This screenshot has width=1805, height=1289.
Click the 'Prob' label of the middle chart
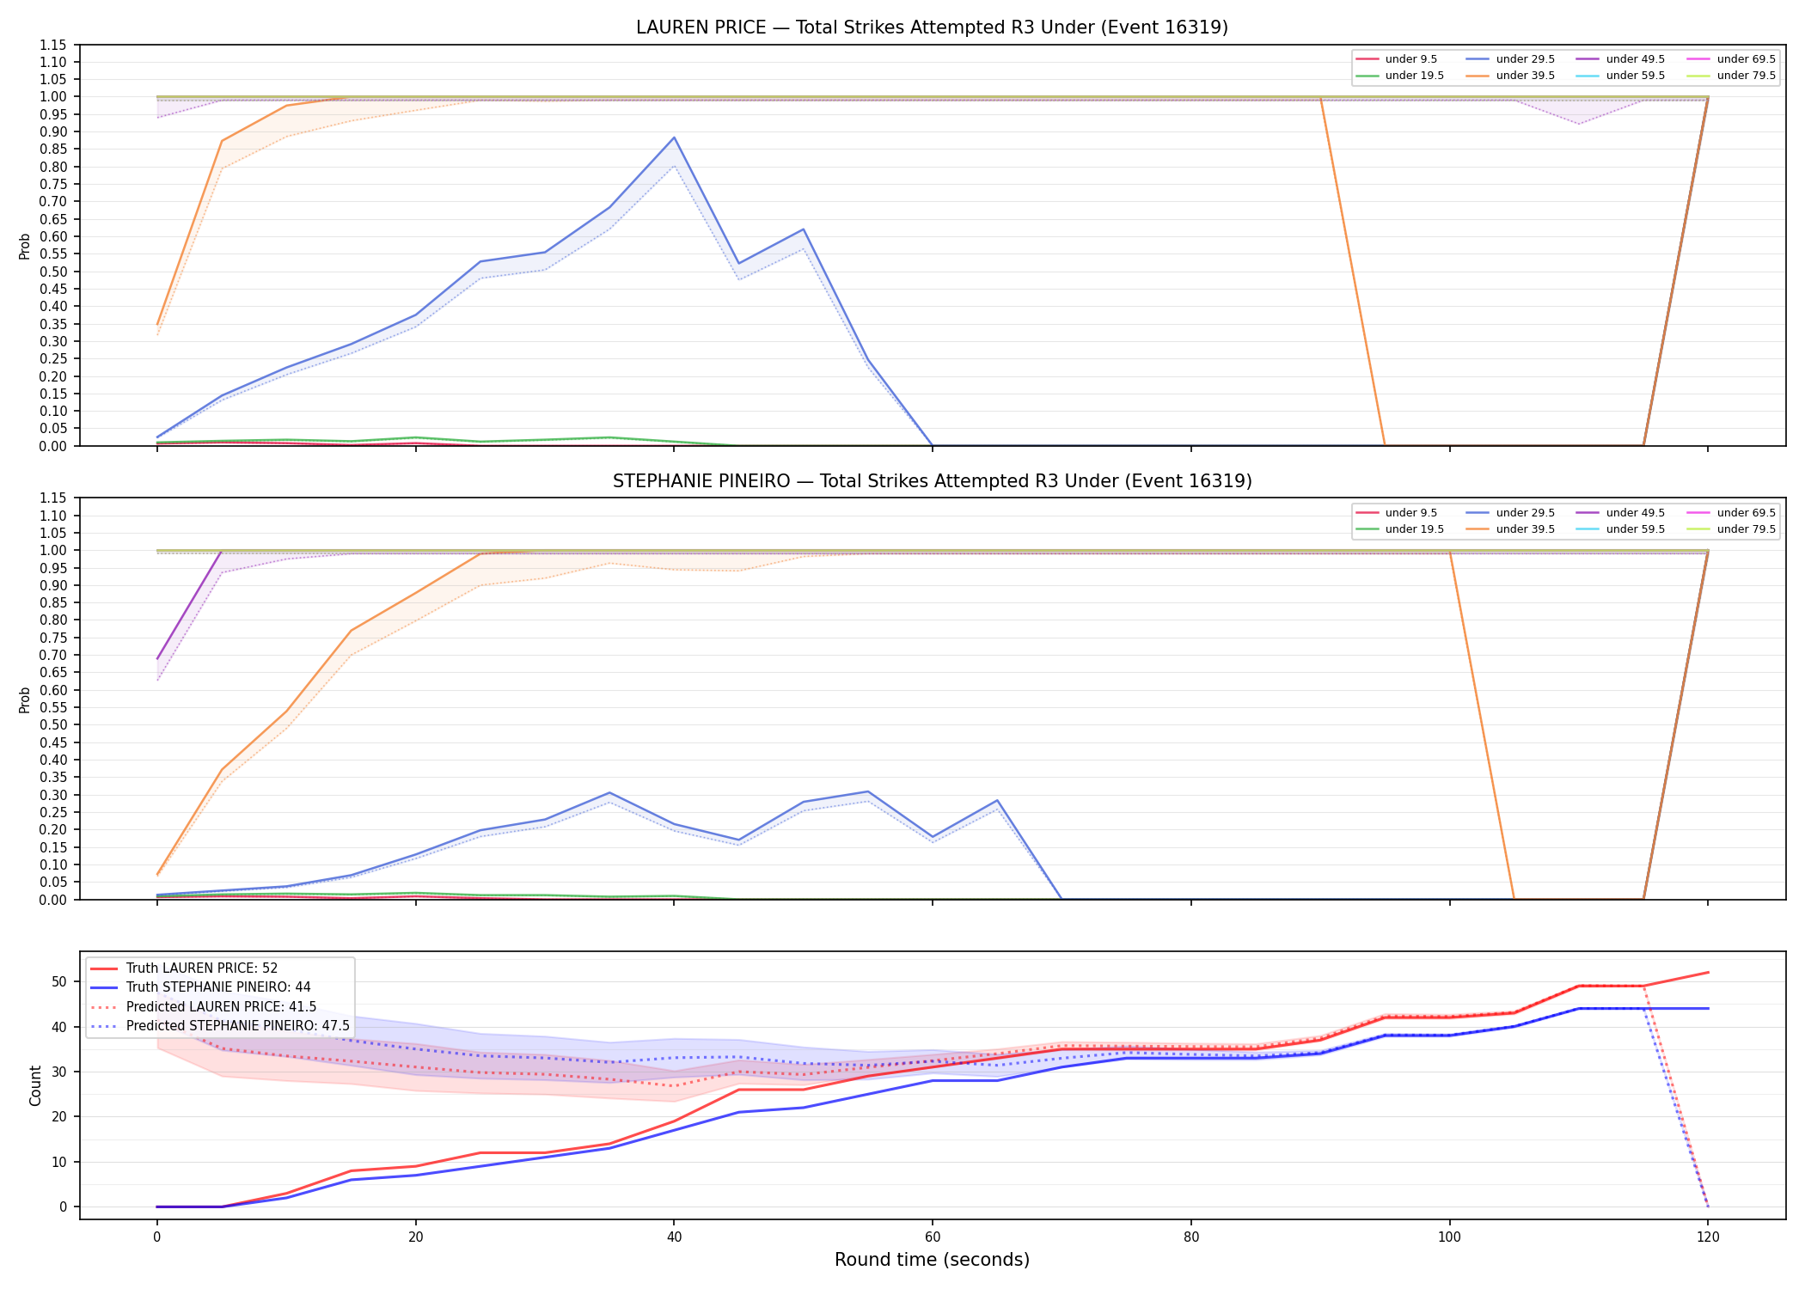tap(25, 699)
